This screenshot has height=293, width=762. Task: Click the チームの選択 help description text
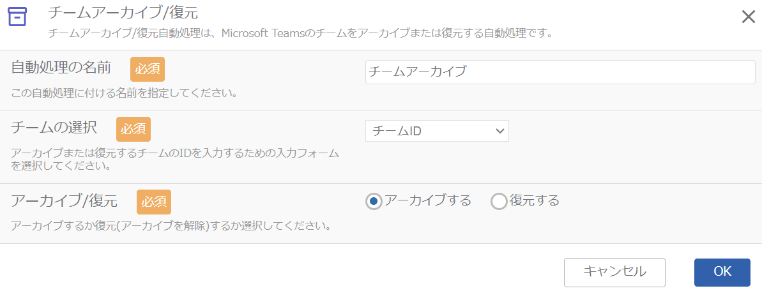(175, 160)
